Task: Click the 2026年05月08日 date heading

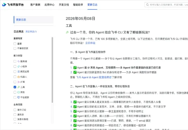Action: pyautogui.click(x=80, y=19)
